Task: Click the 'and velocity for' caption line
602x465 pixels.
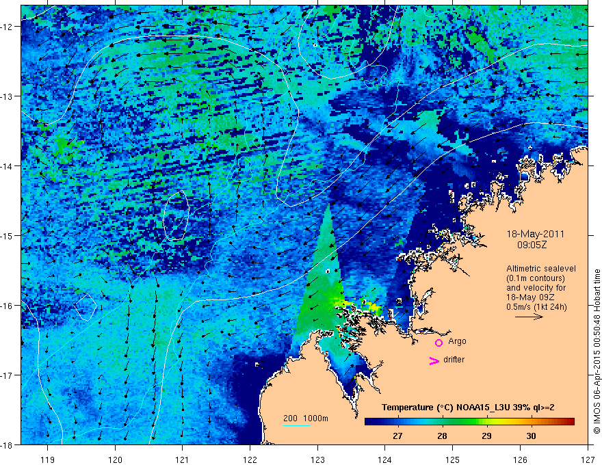Action: pyautogui.click(x=536, y=288)
